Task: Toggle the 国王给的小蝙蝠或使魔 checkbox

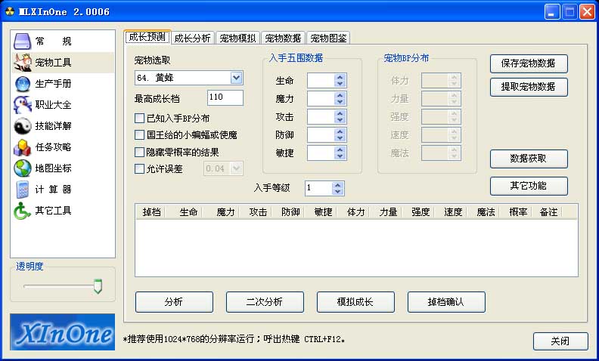Action: (139, 135)
